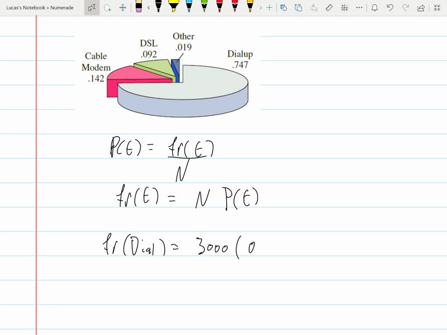This screenshot has height=335, width=447.
Task: Select the Eraser tool
Action: (139, 7)
